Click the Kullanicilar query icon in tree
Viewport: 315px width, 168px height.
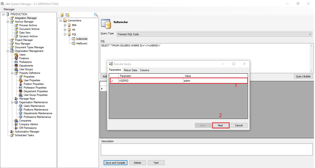tap(73, 39)
